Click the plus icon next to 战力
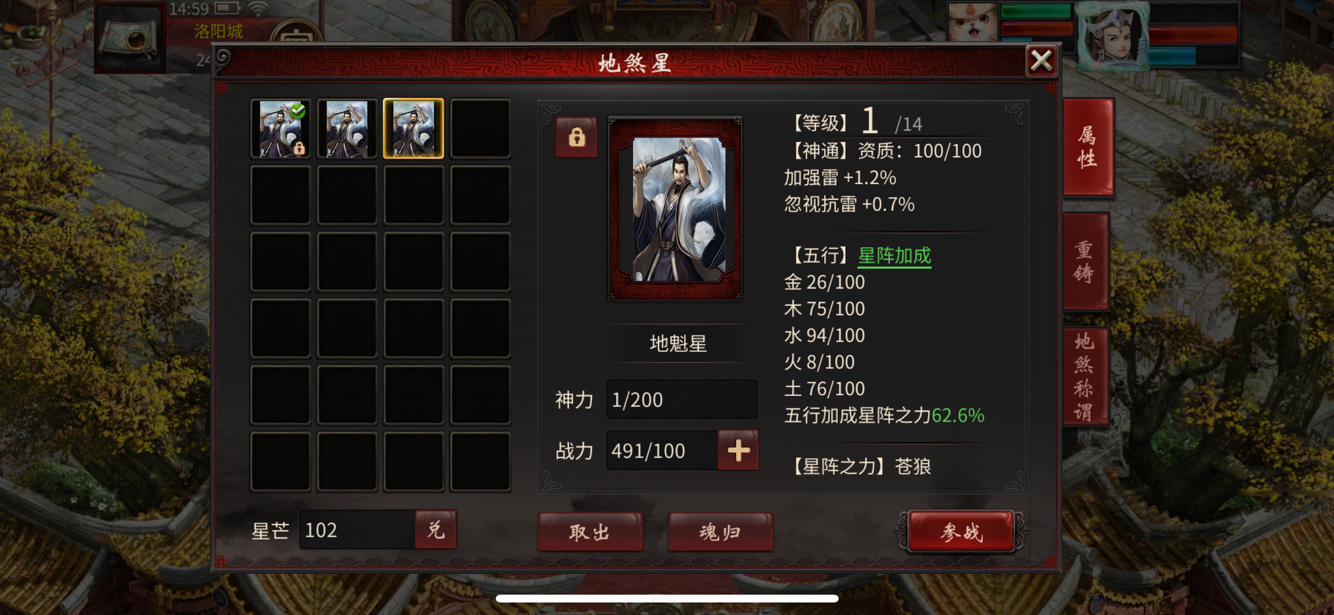This screenshot has width=1334, height=615. 738,450
